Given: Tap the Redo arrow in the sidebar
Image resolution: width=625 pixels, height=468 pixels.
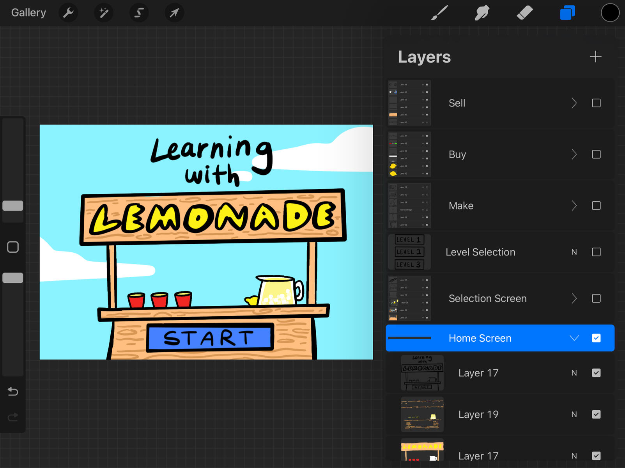Looking at the screenshot, I should pos(13,417).
